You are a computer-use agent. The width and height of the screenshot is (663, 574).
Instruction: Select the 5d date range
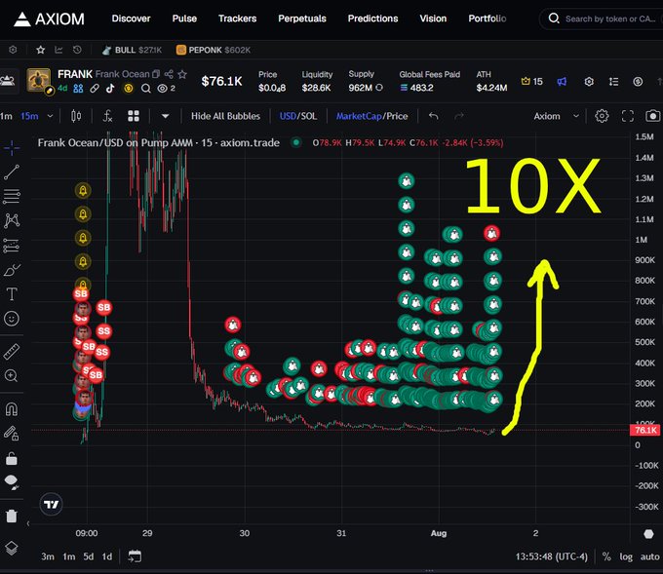click(89, 556)
